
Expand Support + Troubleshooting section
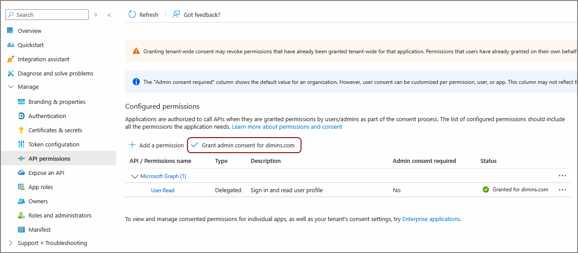click(11, 243)
